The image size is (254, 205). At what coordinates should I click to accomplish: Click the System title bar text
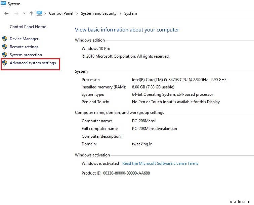(x=14, y=4)
